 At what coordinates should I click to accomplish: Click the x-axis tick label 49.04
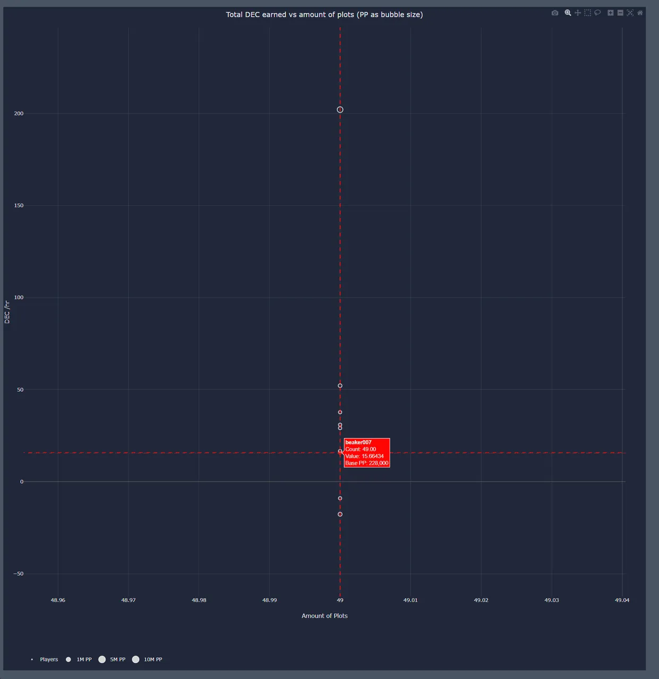click(622, 600)
